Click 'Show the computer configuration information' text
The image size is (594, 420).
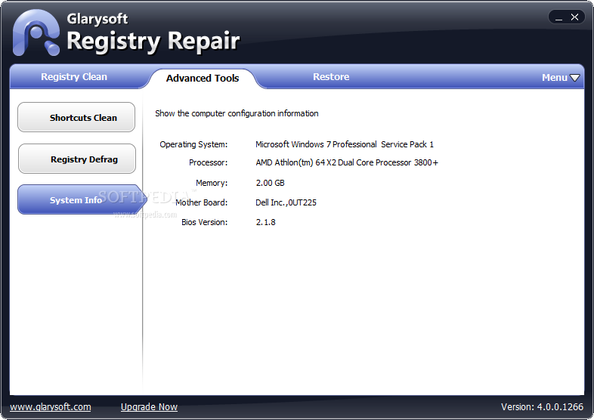[x=237, y=113]
